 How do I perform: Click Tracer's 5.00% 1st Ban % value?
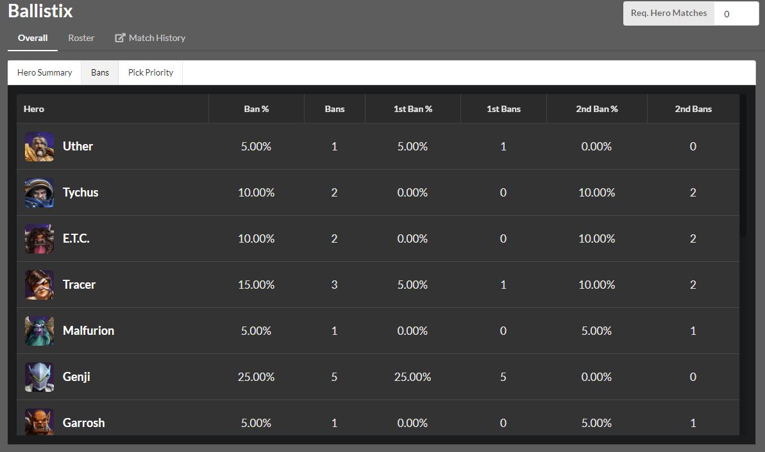(x=412, y=284)
